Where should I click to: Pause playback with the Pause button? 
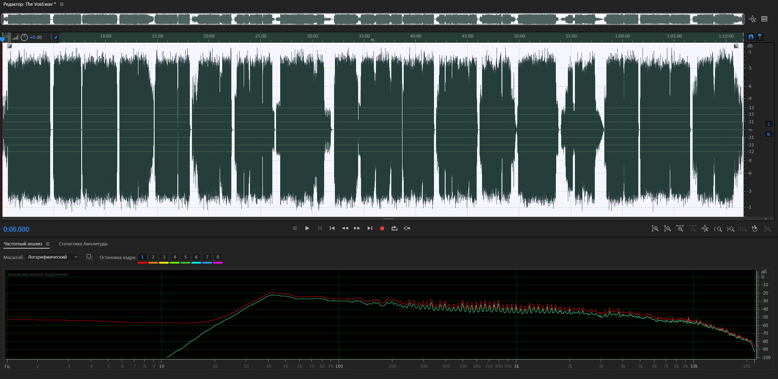coord(320,228)
